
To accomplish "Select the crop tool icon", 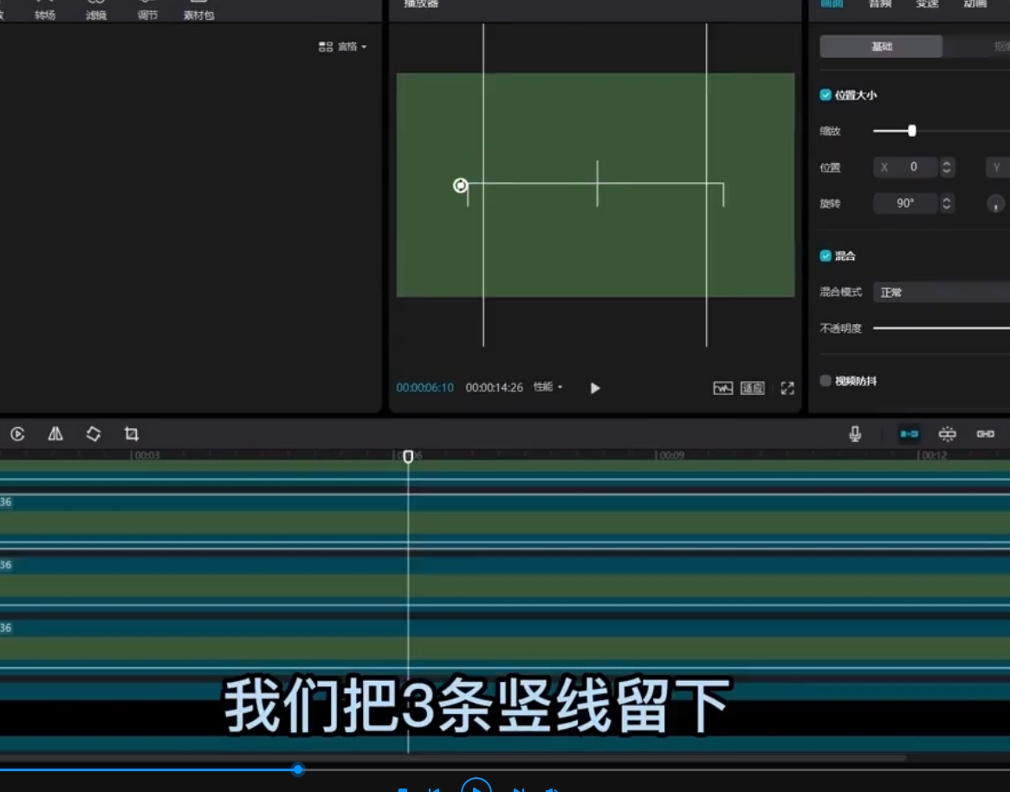I will [132, 434].
